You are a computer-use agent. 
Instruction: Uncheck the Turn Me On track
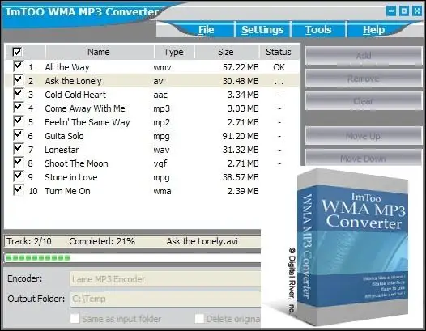[x=18, y=190]
